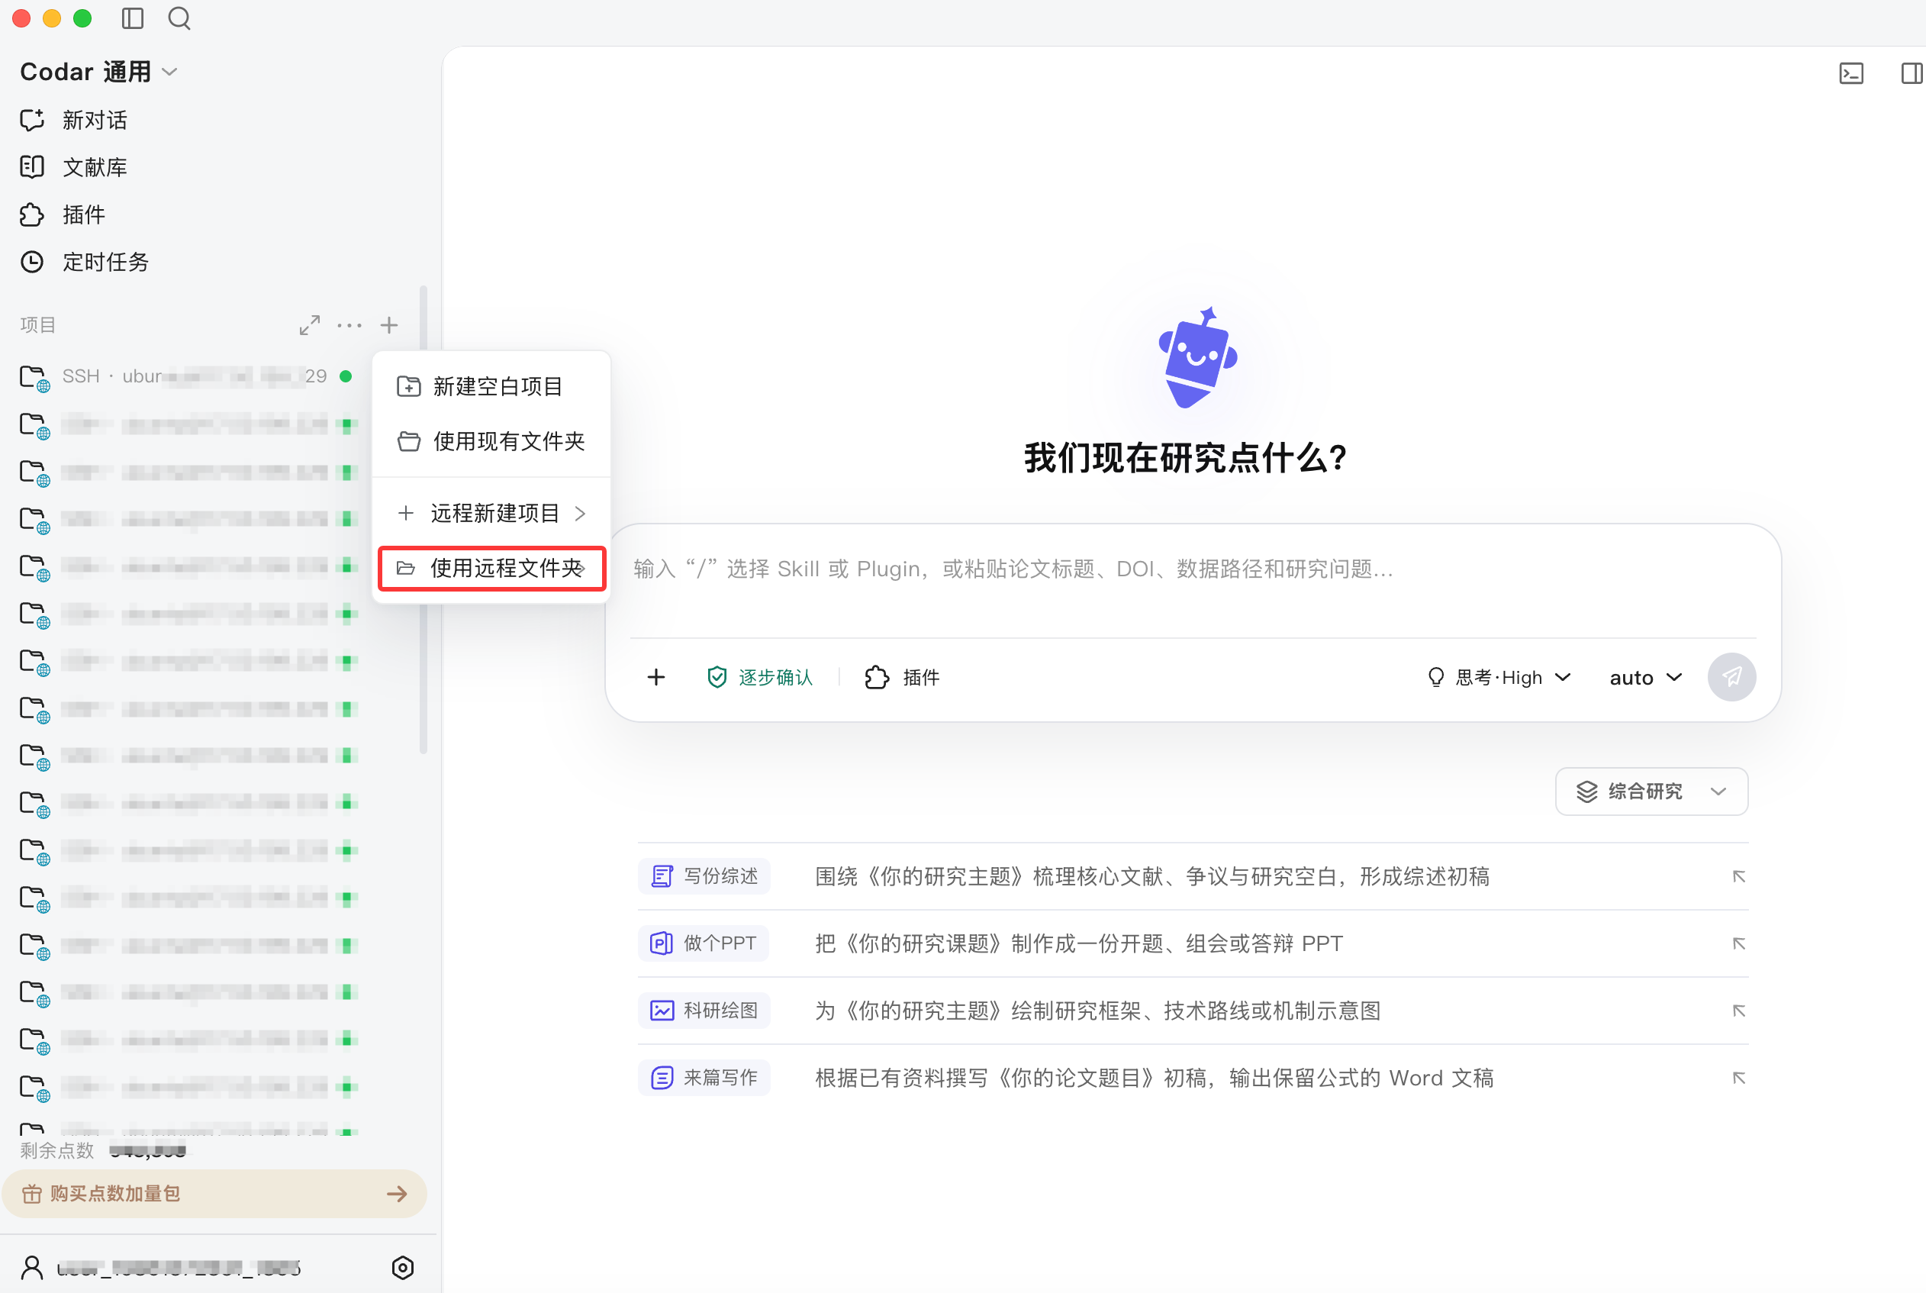Open 定时任务 scheduled tasks
Screen dimensions: 1926x1293
click(84, 263)
